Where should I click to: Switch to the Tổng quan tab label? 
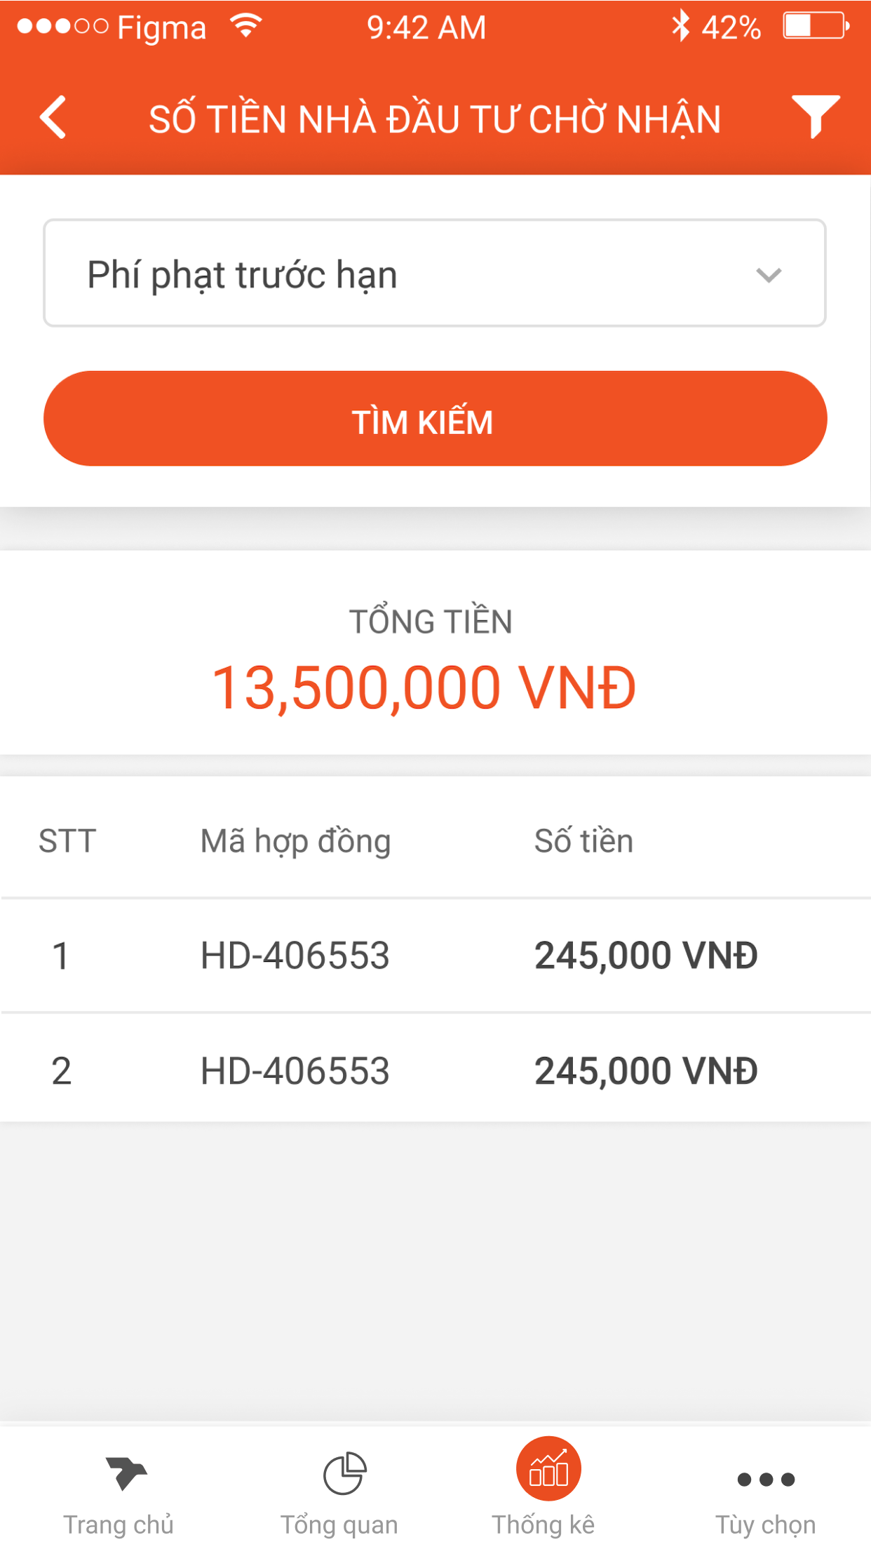tap(339, 1525)
